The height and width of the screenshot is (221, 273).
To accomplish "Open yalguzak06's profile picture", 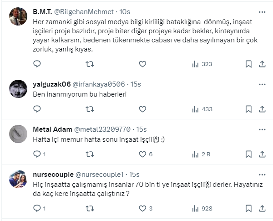I will tap(18, 89).
